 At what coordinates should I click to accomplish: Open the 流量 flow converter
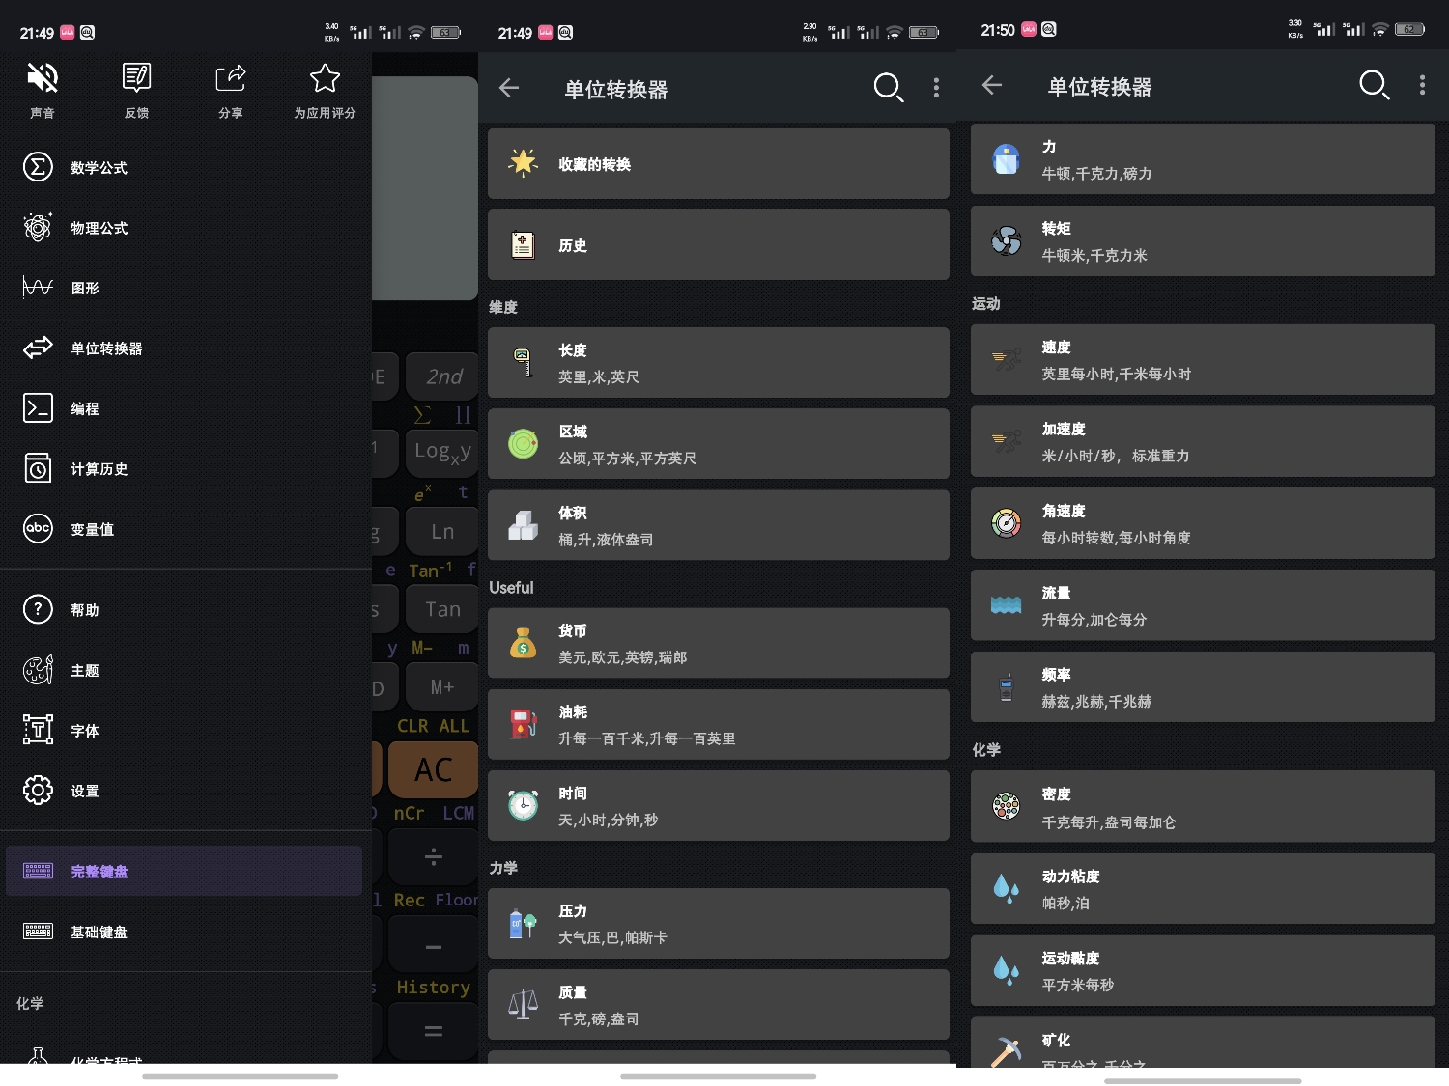1203,605
